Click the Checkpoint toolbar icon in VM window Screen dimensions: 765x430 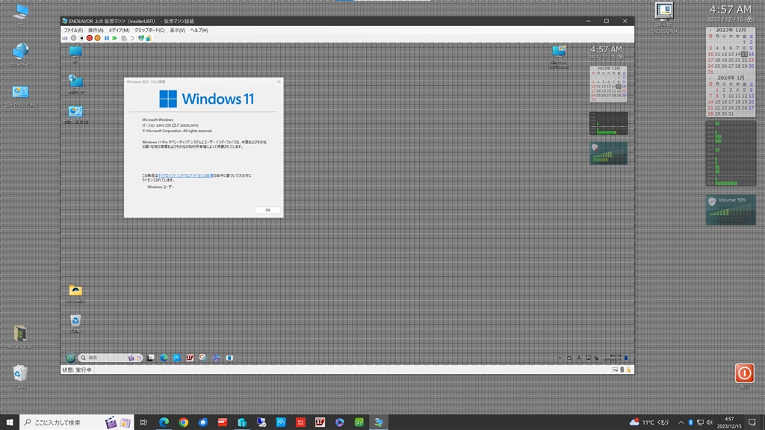pos(124,38)
